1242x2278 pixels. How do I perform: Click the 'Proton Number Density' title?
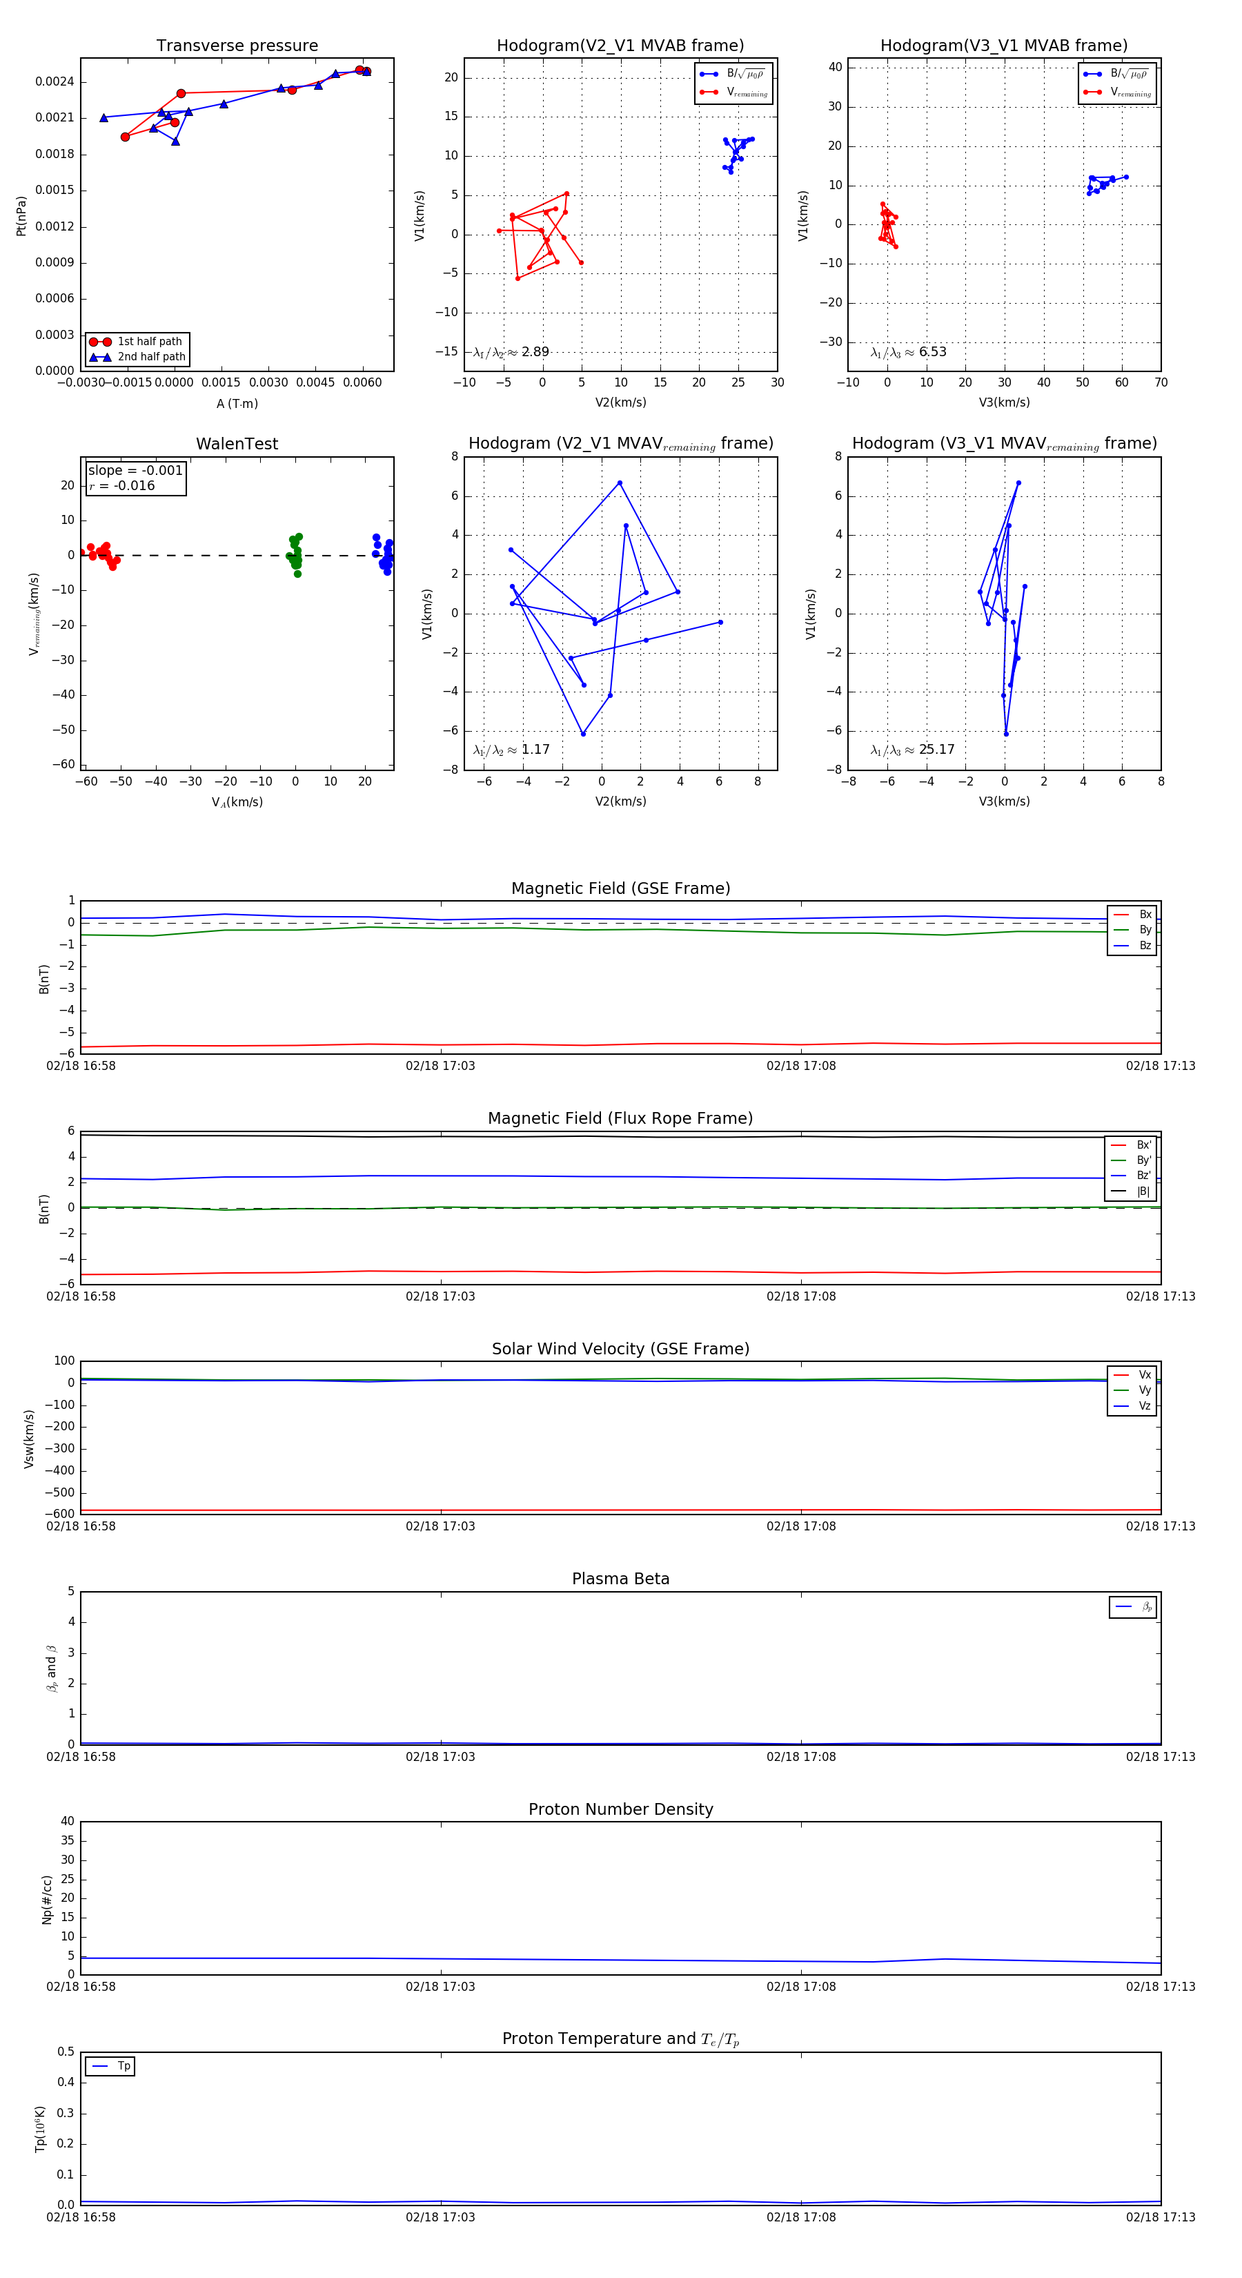click(620, 1809)
